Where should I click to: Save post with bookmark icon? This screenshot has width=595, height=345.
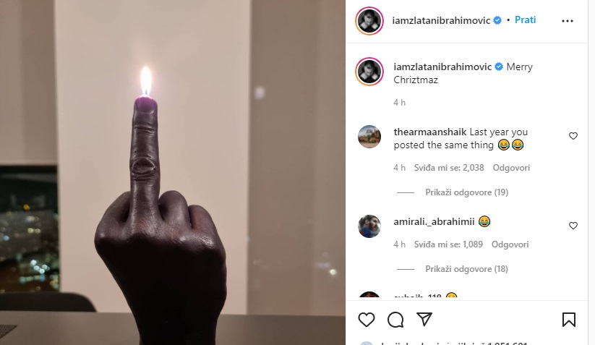pos(569,320)
